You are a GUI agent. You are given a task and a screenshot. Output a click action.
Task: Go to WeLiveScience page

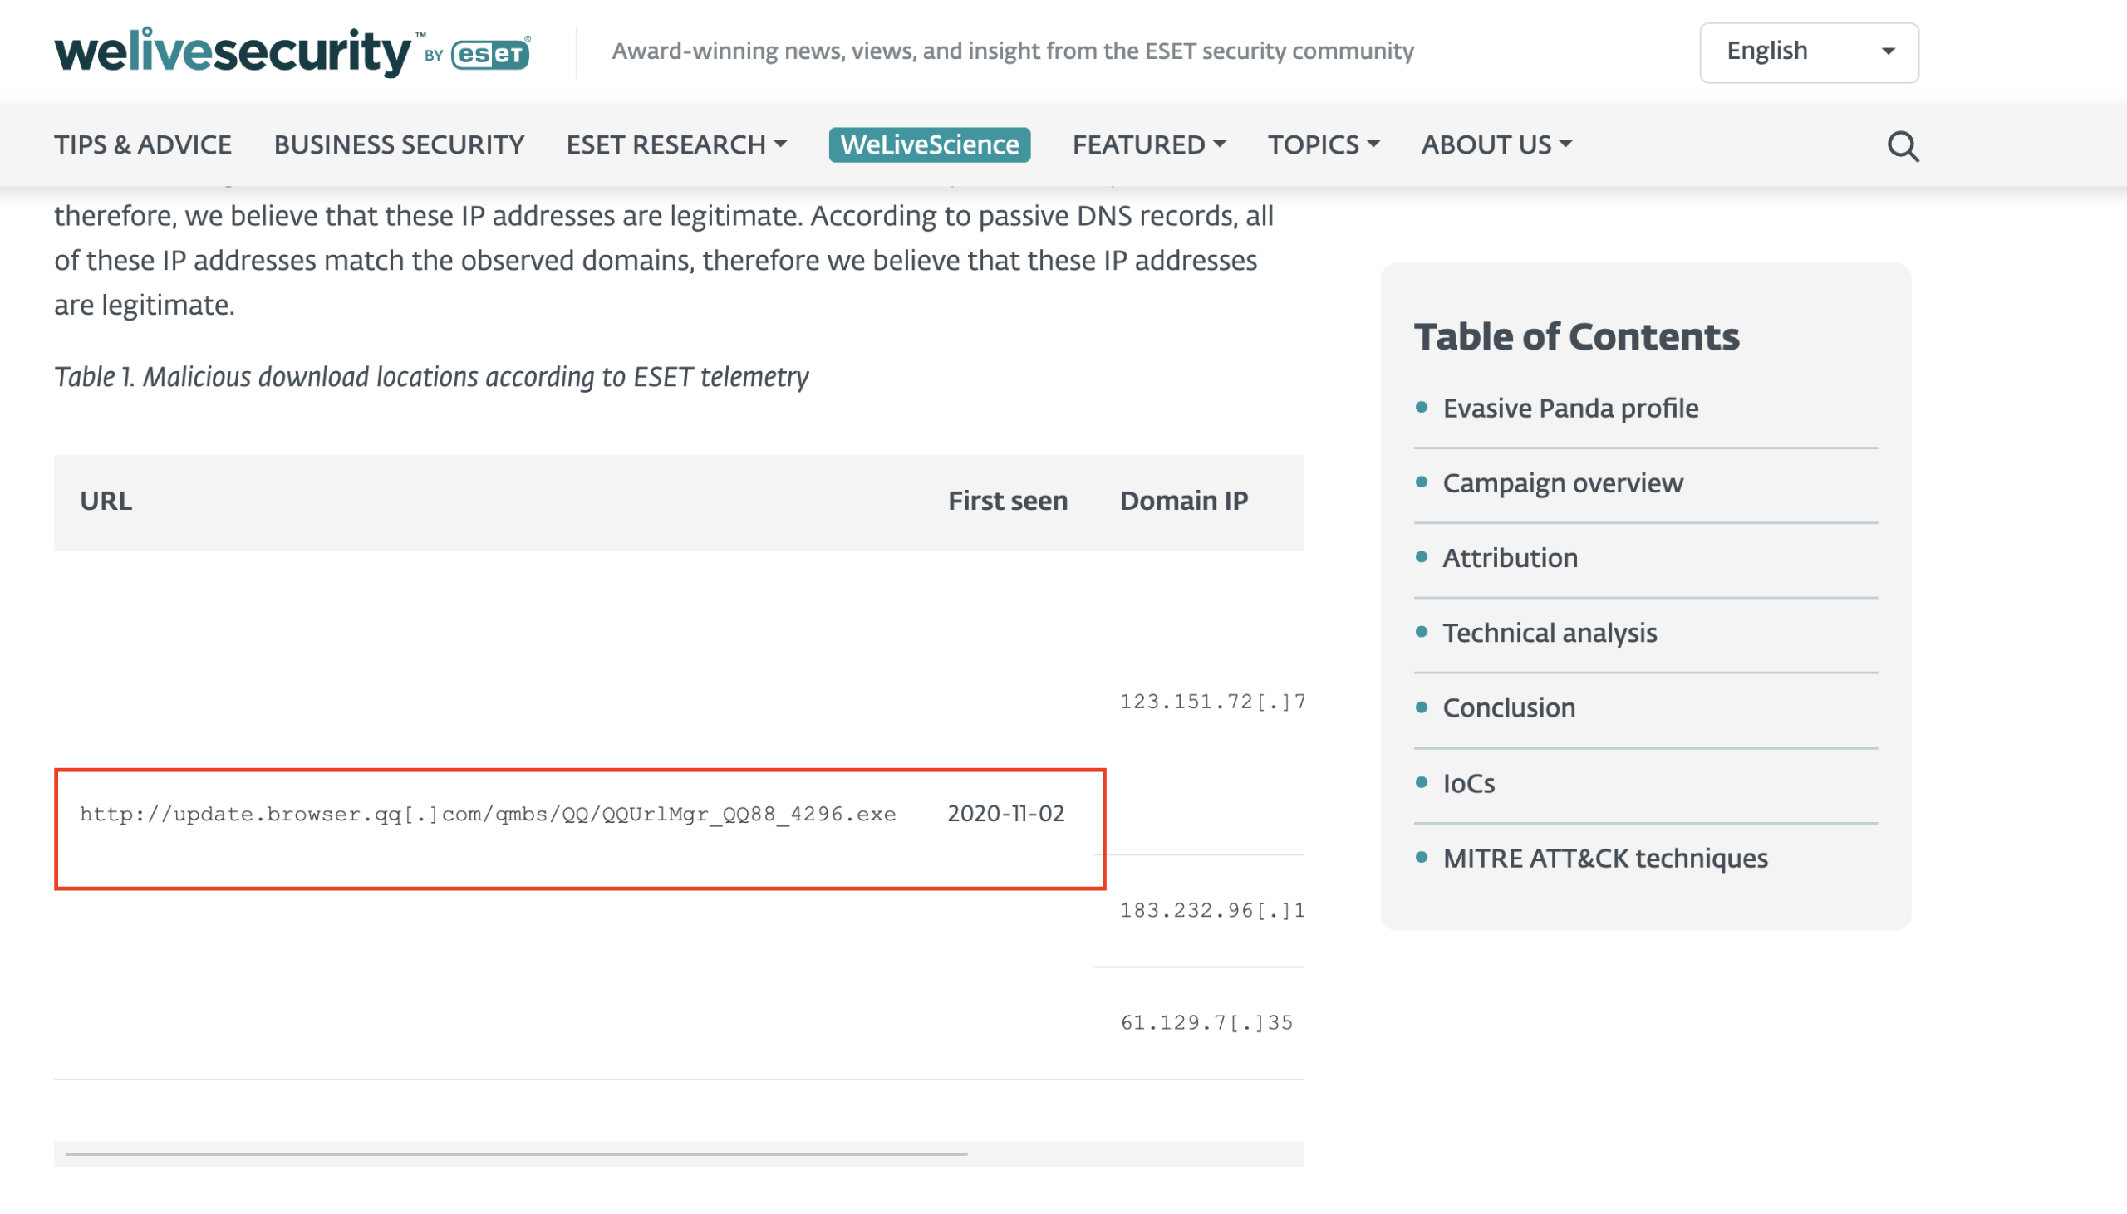pos(929,145)
